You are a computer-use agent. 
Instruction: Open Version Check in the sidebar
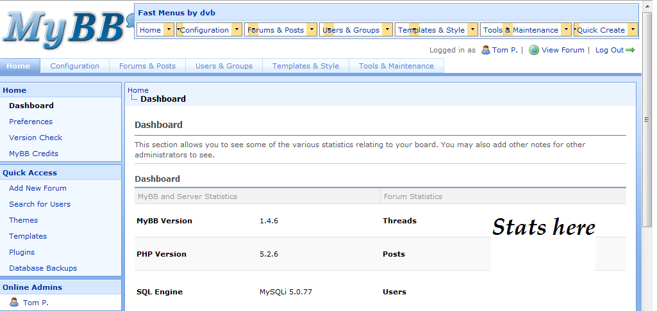(36, 138)
